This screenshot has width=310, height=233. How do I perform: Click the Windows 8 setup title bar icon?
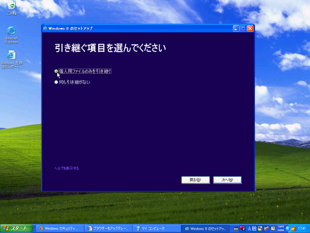45,28
